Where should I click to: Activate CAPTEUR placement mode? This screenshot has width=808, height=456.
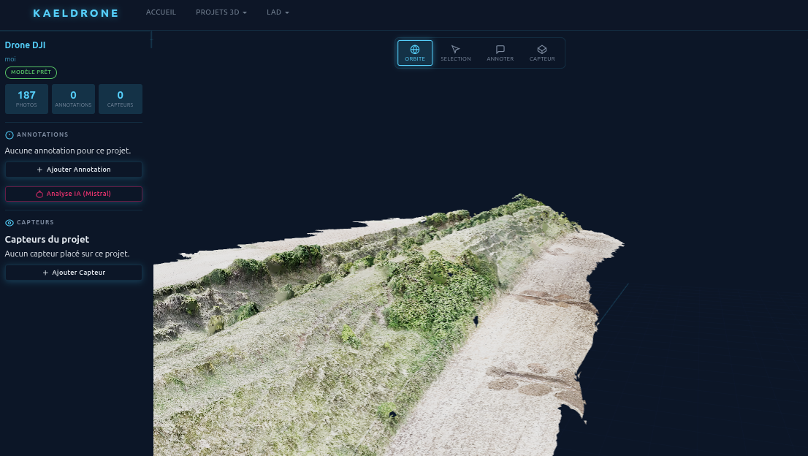[x=542, y=53]
